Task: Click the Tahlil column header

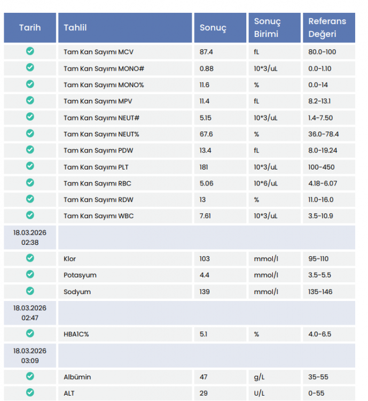Action: [75, 28]
